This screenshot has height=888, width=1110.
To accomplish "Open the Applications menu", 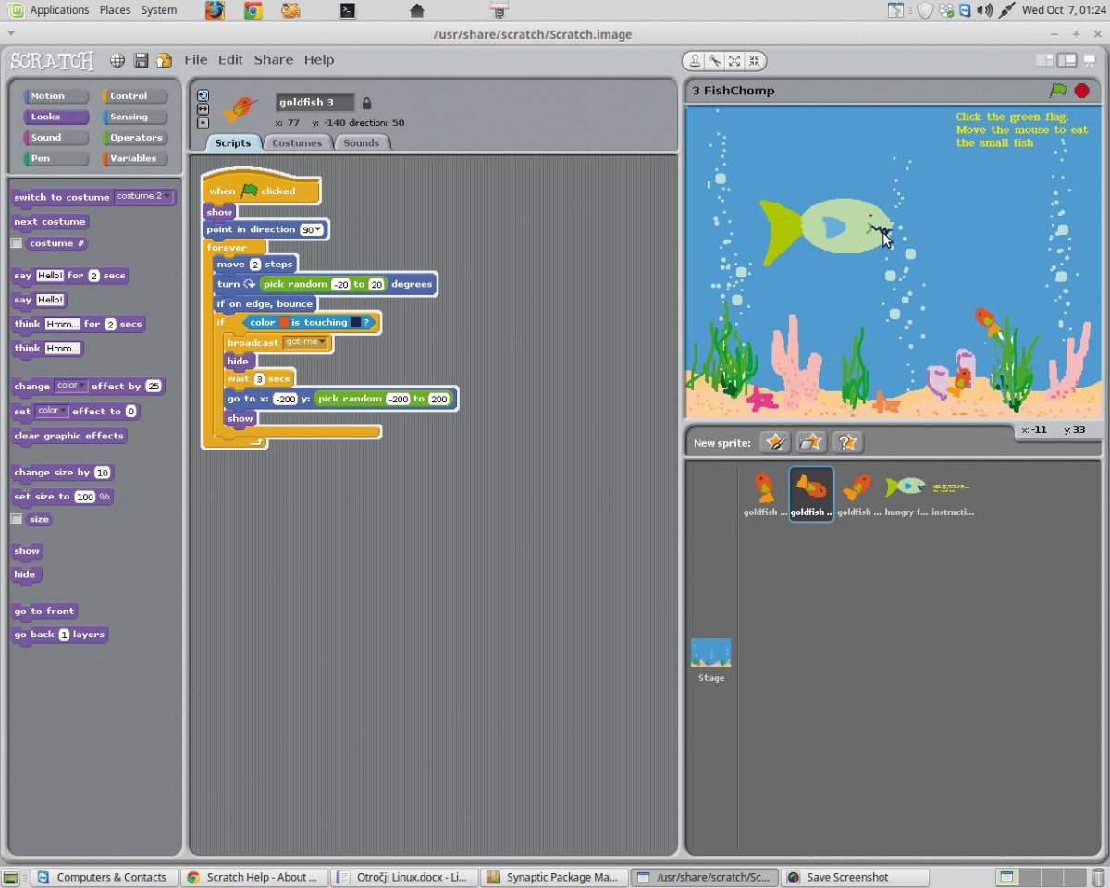I will [59, 10].
